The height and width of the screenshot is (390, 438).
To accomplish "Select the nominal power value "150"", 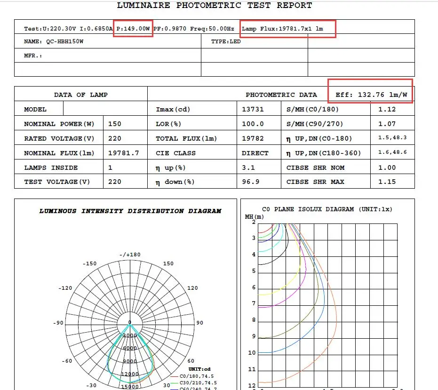I will (x=115, y=124).
